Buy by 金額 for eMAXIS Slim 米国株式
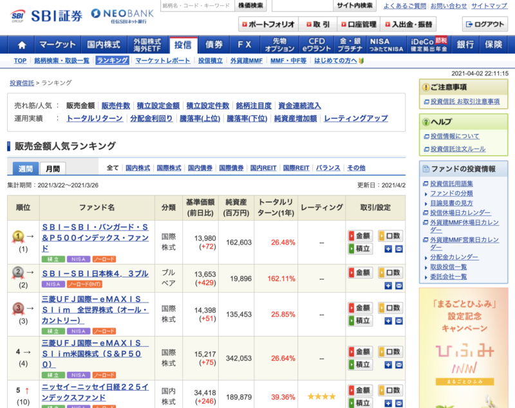The width and height of the screenshot is (515, 408). (360, 351)
